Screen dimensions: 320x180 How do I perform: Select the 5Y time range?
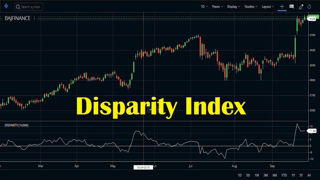[x=301, y=175]
